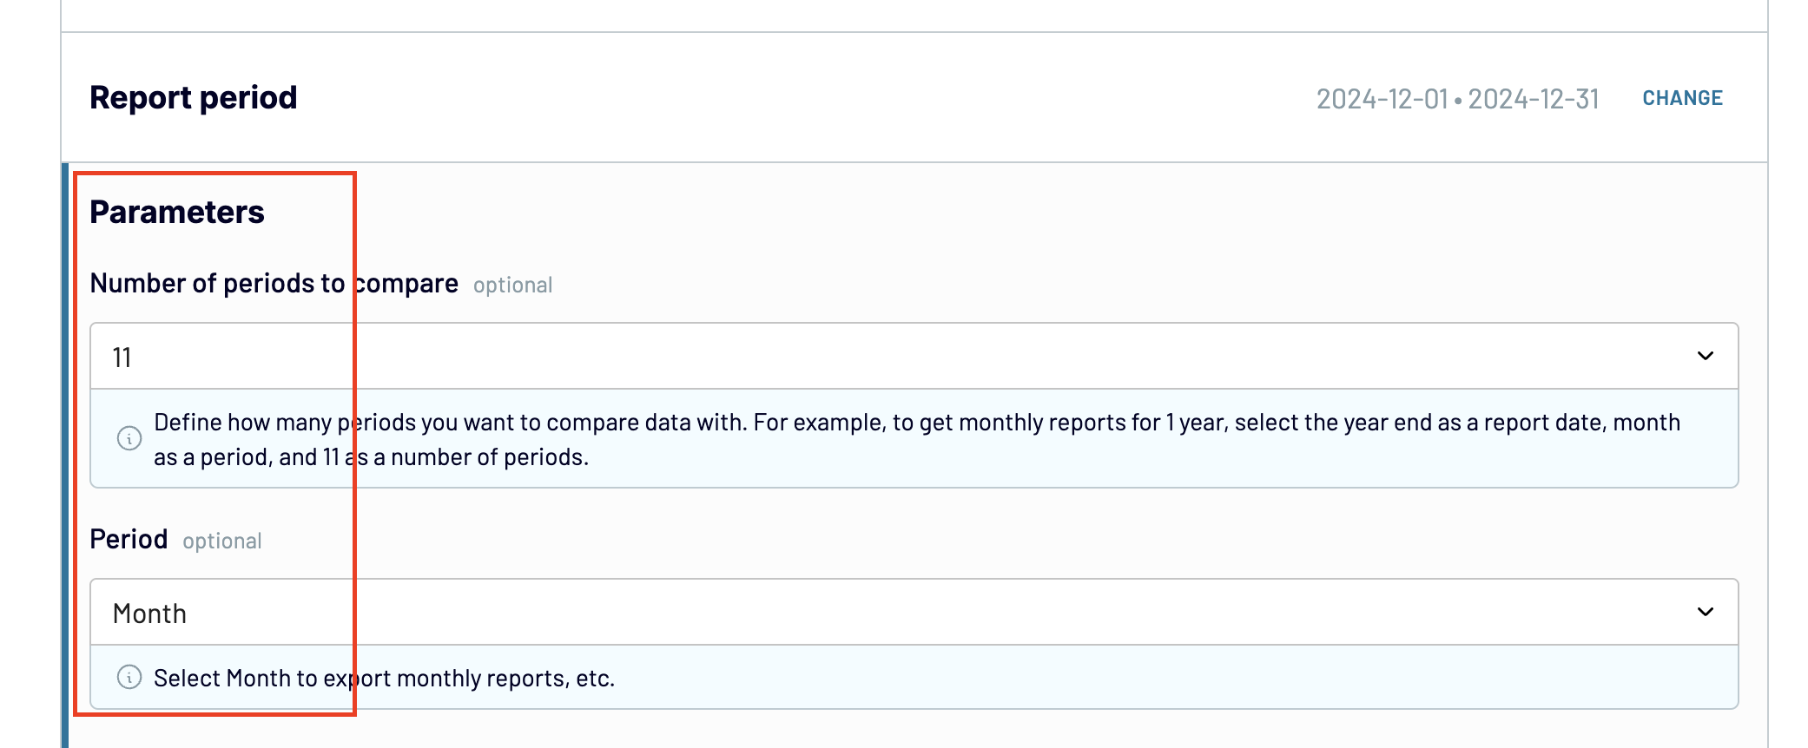Click the info icon beside Select Month hint

[x=129, y=677]
